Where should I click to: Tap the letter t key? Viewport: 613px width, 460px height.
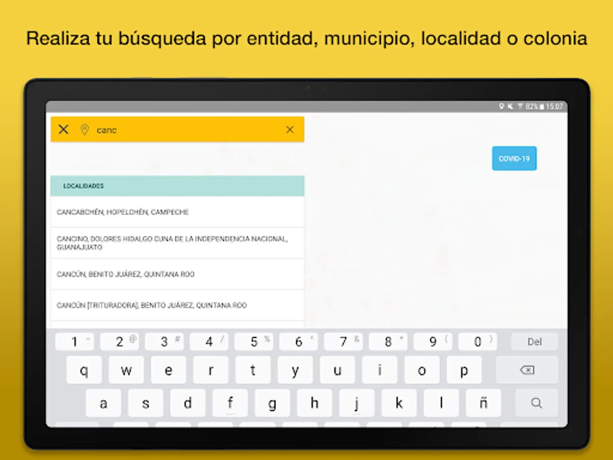tap(253, 370)
